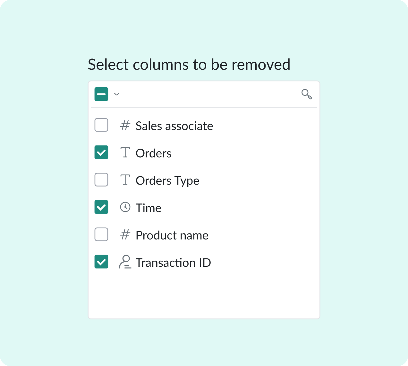
Task: Click the person icon beside Transaction ID
Action: click(125, 262)
